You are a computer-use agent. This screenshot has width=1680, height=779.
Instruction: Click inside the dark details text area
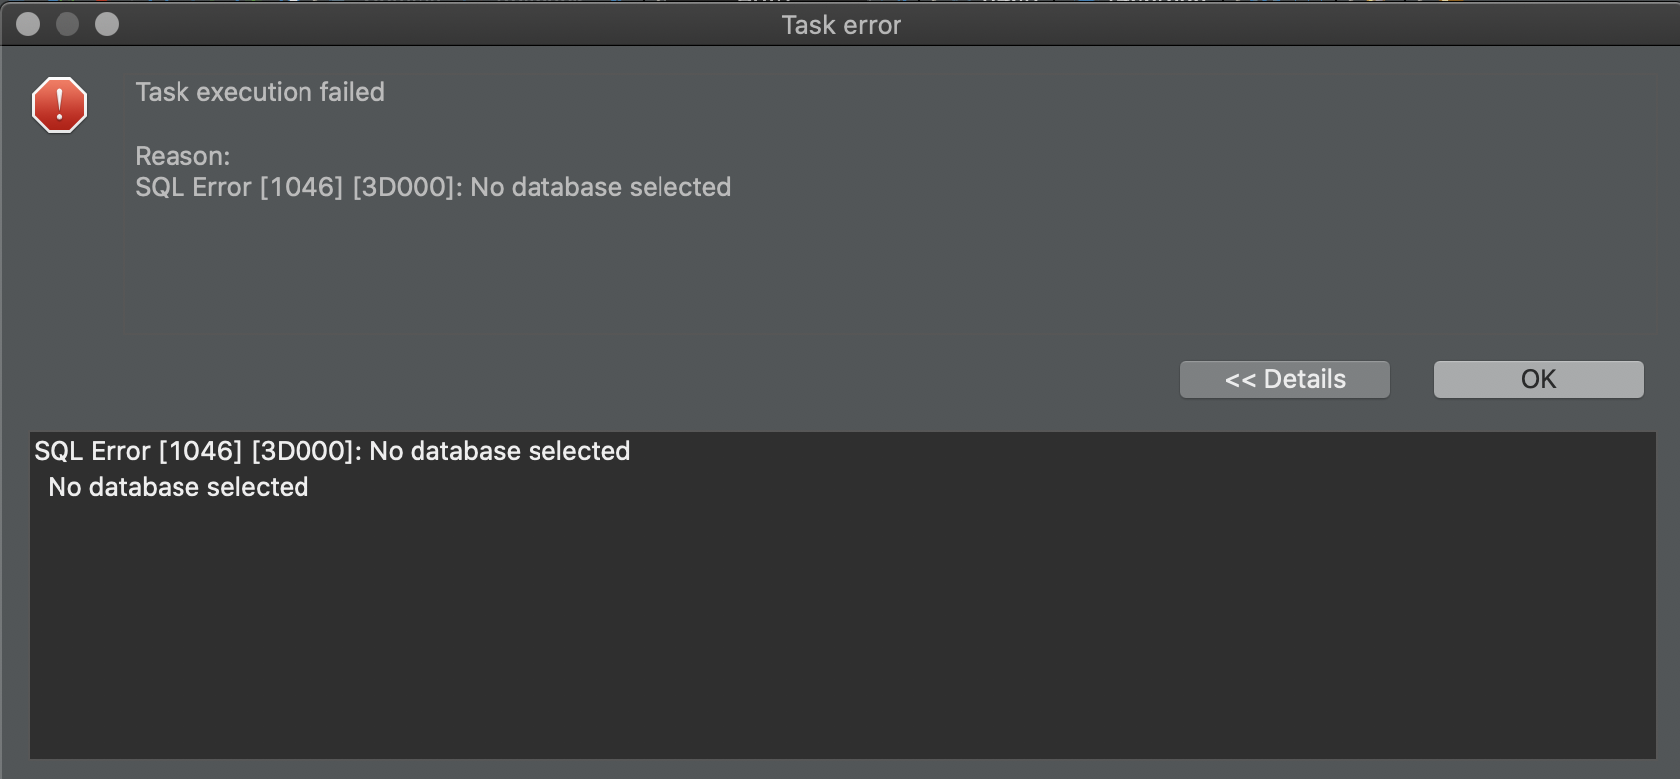pos(843,614)
